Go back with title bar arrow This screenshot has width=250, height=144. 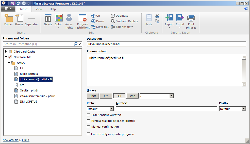18,3
